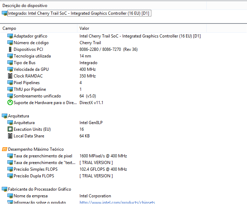247x204 pixels.
Task: Click the value DirectX v11.1
Action: tap(91, 103)
